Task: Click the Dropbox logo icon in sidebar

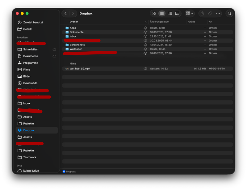Action: point(19,130)
